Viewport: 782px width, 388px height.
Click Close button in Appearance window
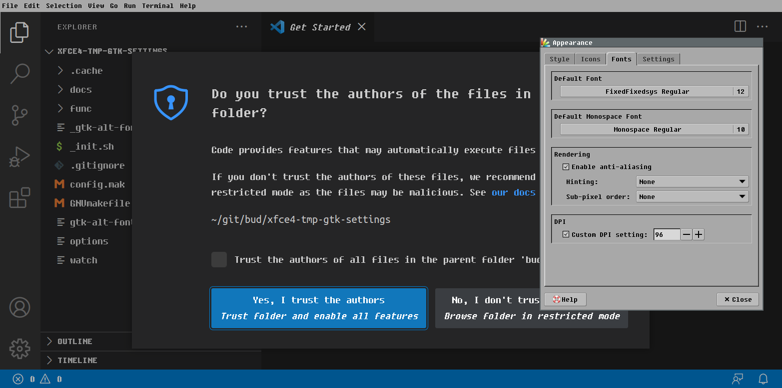(x=738, y=299)
